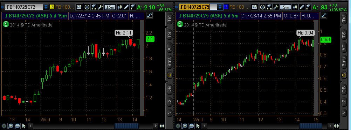Open the candlestick style icon on left chart
The width and height of the screenshot is (351, 130).
(x=120, y=7)
